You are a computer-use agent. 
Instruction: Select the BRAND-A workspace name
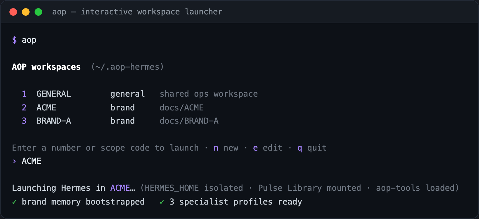point(54,121)
